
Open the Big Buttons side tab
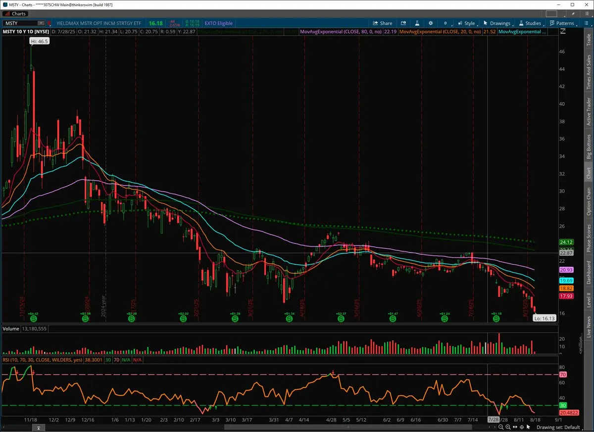click(x=589, y=146)
